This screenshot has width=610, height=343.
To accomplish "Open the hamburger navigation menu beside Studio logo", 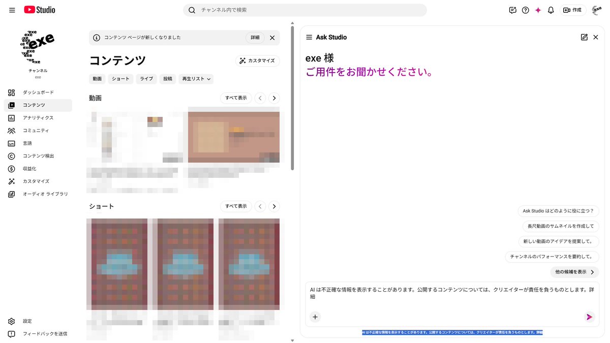I will click(x=12, y=10).
